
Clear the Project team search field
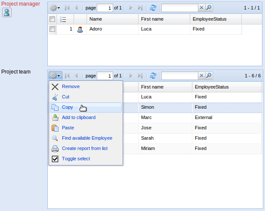201,76
